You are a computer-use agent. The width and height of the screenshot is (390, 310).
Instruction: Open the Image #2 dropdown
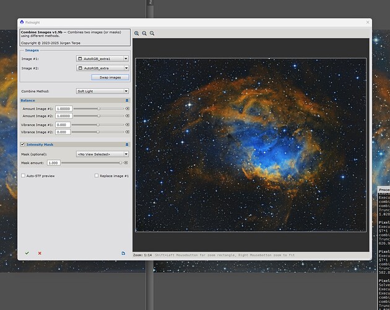click(102, 68)
